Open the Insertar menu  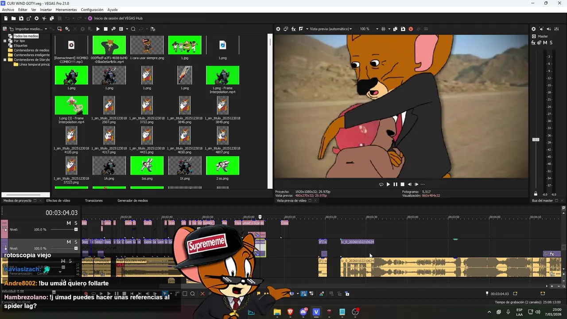46,10
